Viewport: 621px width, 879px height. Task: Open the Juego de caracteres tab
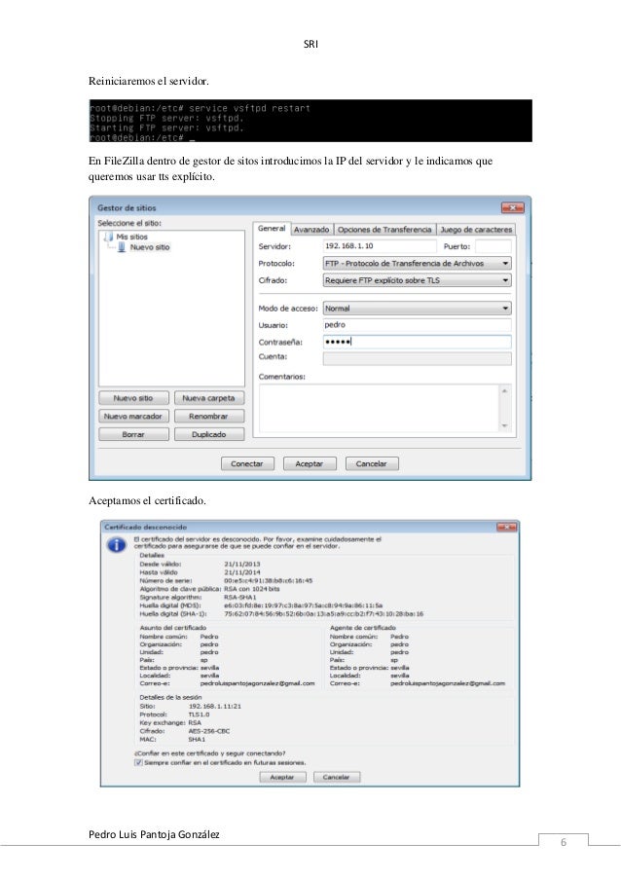tap(476, 230)
